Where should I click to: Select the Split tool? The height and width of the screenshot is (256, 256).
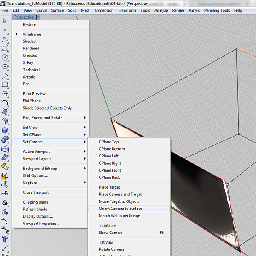click(5, 194)
